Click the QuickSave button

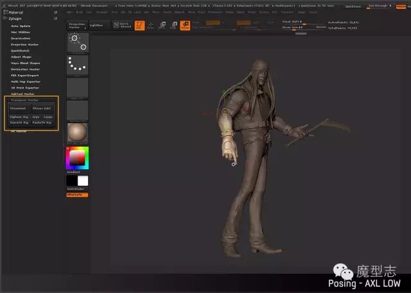click(x=353, y=6)
